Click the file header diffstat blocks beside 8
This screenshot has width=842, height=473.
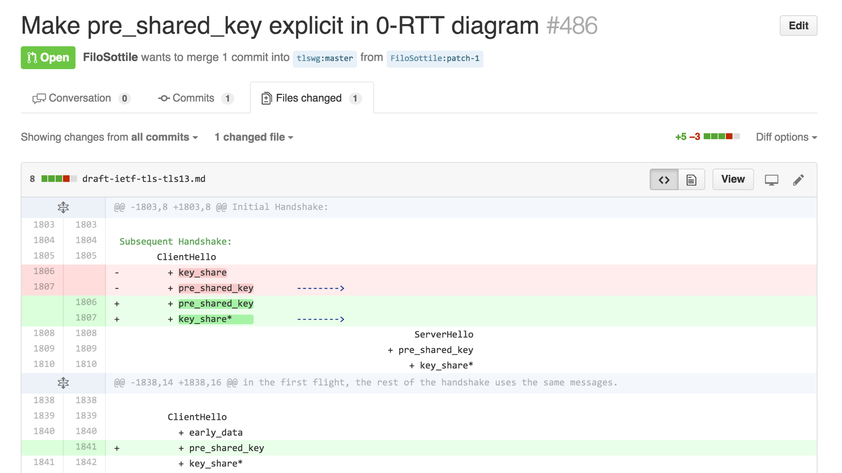[59, 179]
